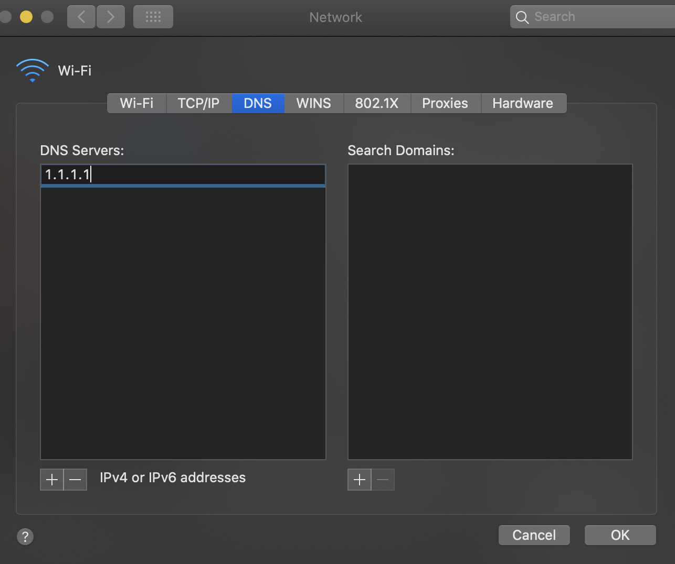Switch to the Proxies tab

coord(445,103)
